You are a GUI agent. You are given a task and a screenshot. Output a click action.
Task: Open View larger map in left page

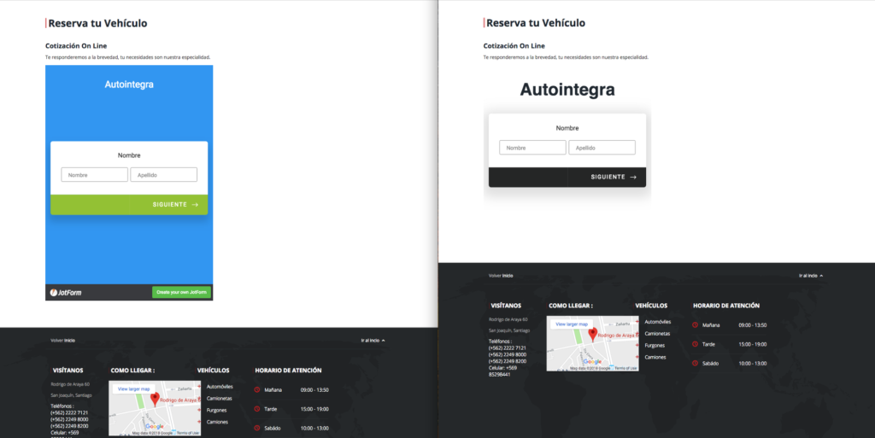[133, 389]
